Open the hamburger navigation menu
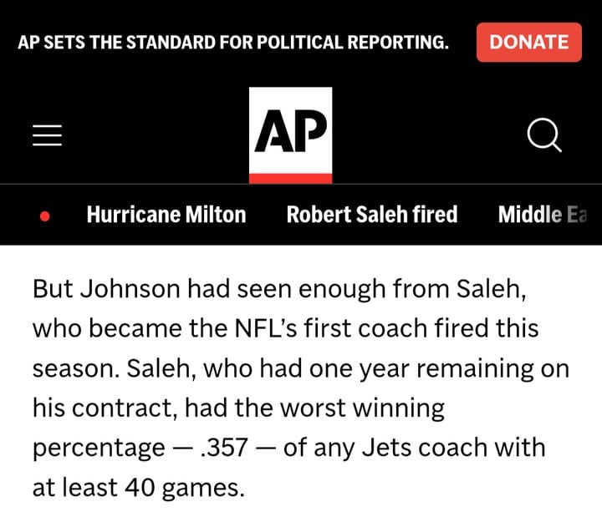Screen dimensions: 602x522 click(47, 135)
